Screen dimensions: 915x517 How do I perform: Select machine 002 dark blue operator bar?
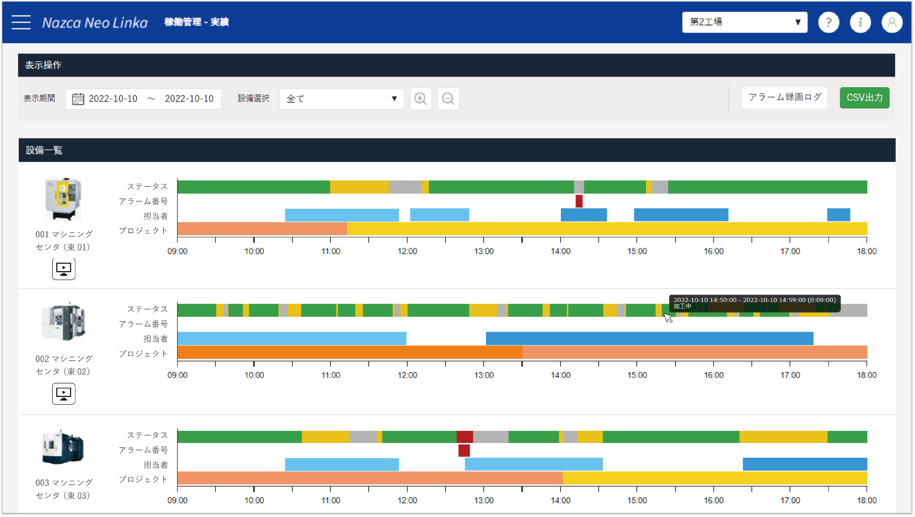pyautogui.click(x=649, y=339)
